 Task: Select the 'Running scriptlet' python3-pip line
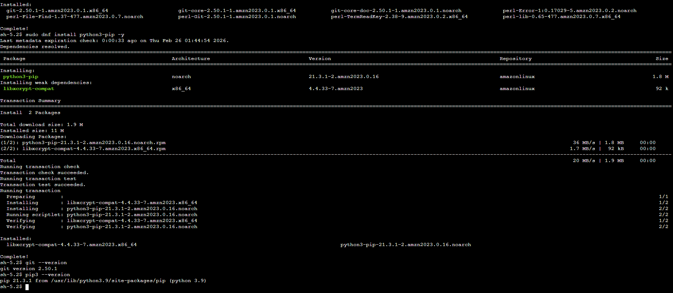[x=102, y=215]
